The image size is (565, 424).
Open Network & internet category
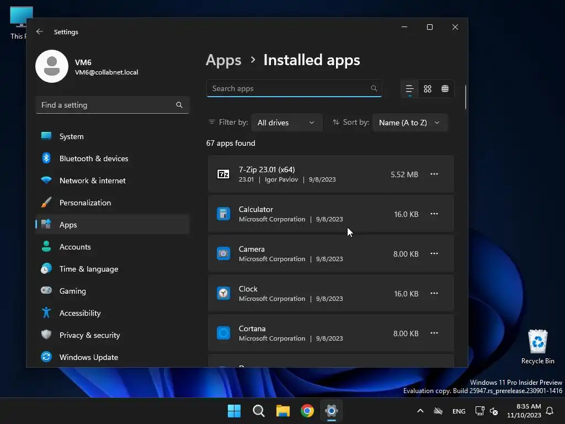click(113, 181)
